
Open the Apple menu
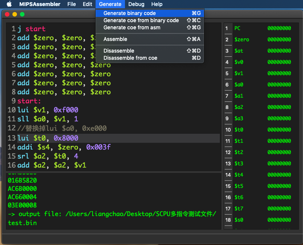click(x=9, y=4)
